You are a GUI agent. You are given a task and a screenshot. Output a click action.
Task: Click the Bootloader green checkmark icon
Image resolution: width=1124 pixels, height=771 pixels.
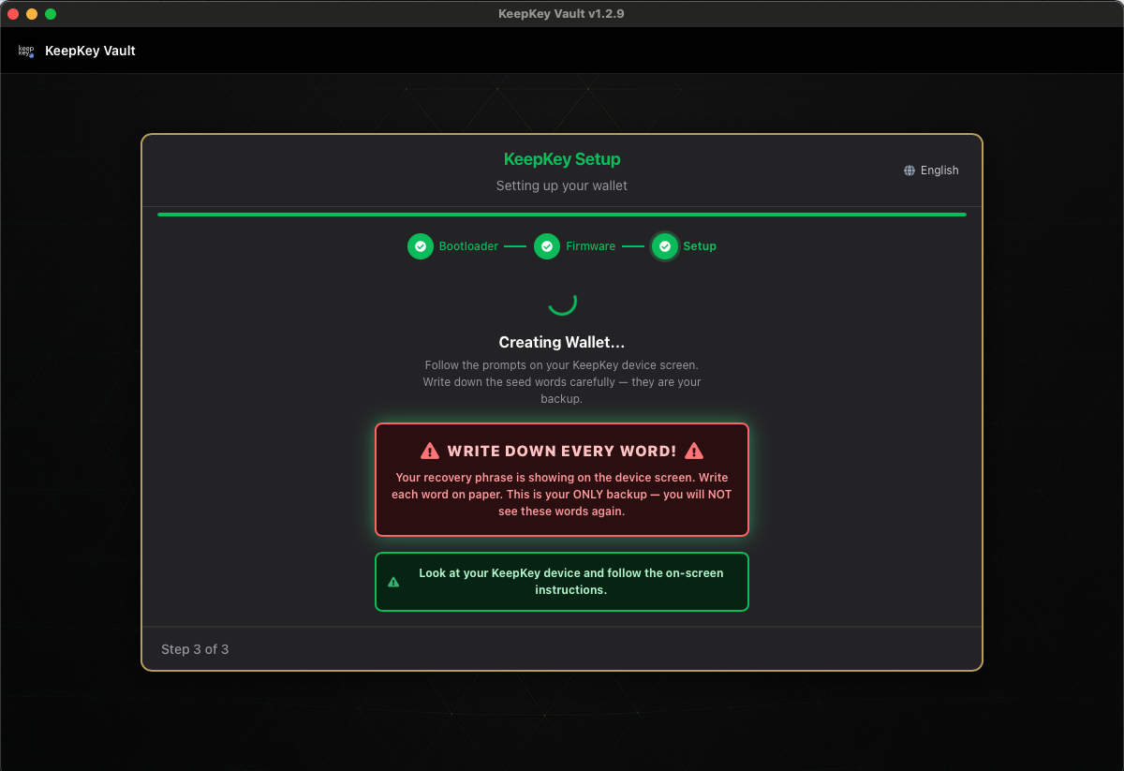(x=421, y=246)
